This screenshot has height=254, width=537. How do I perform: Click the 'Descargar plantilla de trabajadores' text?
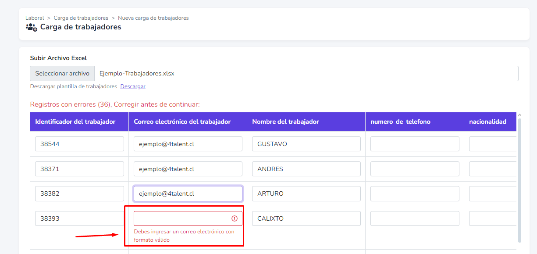[x=74, y=86]
